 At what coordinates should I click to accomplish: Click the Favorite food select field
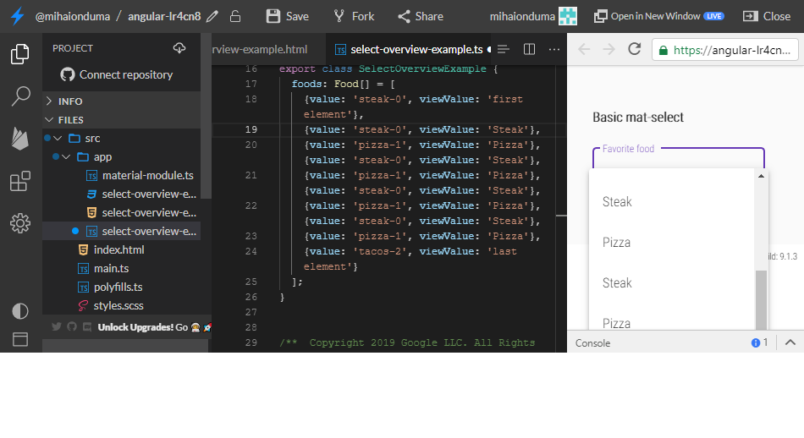click(679, 158)
